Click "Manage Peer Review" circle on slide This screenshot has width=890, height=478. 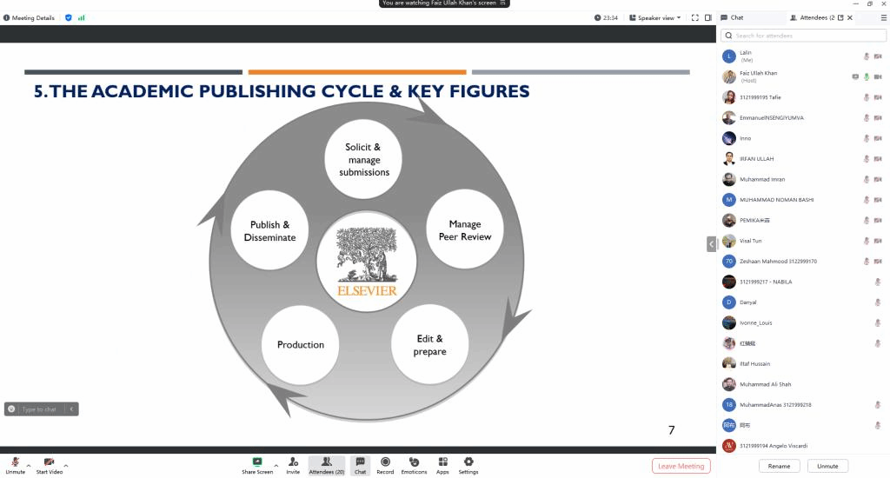465,229
